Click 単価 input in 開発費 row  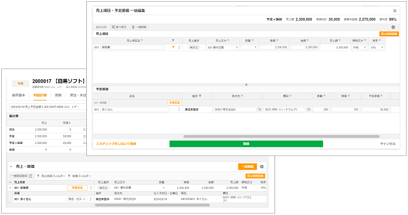274,47
